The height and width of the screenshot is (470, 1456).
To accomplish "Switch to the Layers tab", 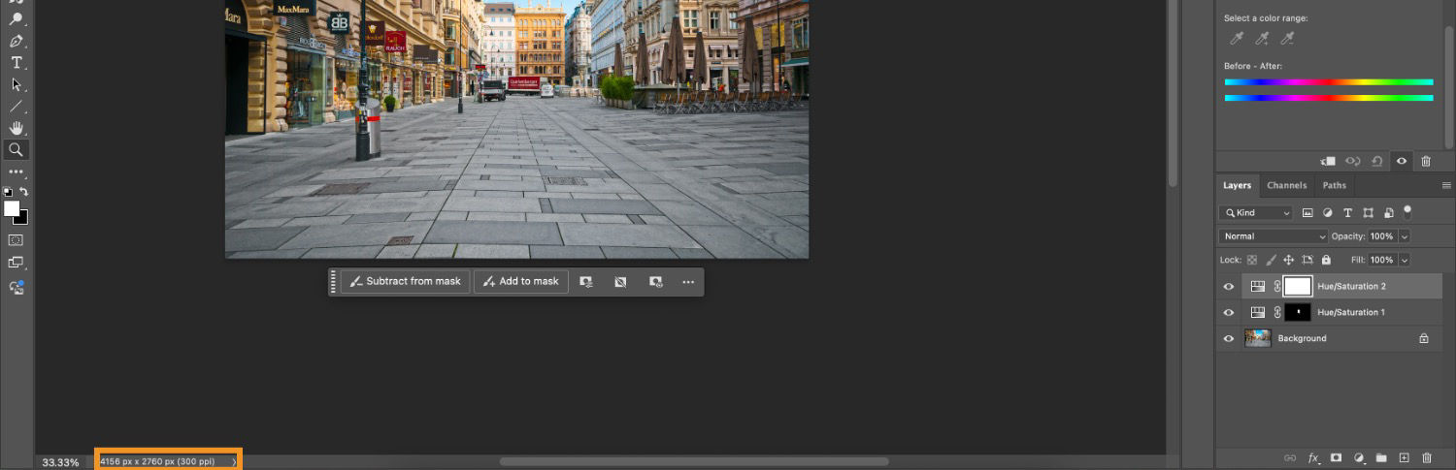I will (1237, 185).
